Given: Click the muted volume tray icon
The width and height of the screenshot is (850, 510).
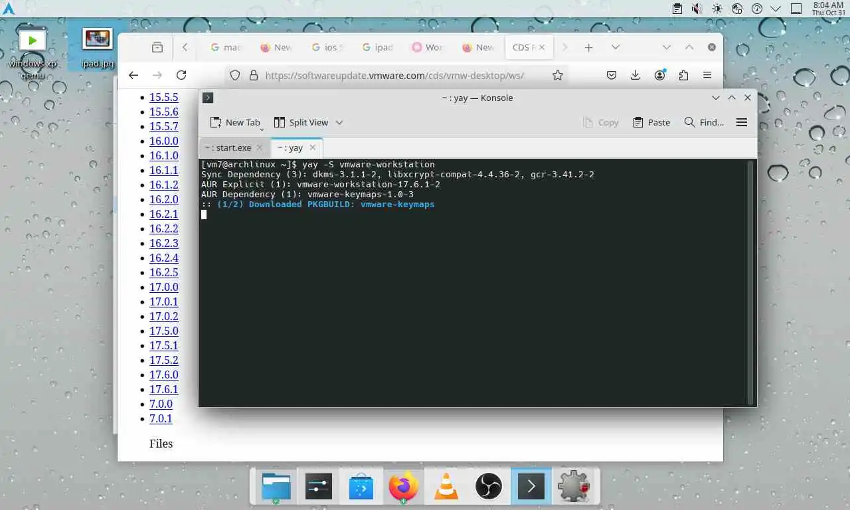Looking at the screenshot, I should tap(697, 9).
